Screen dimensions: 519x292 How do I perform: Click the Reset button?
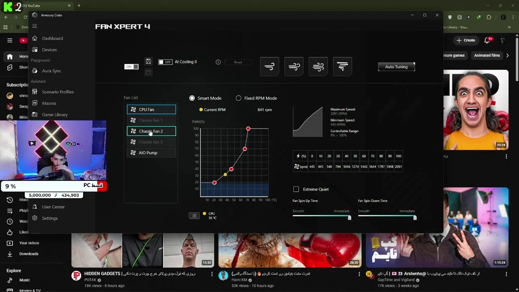(238, 62)
